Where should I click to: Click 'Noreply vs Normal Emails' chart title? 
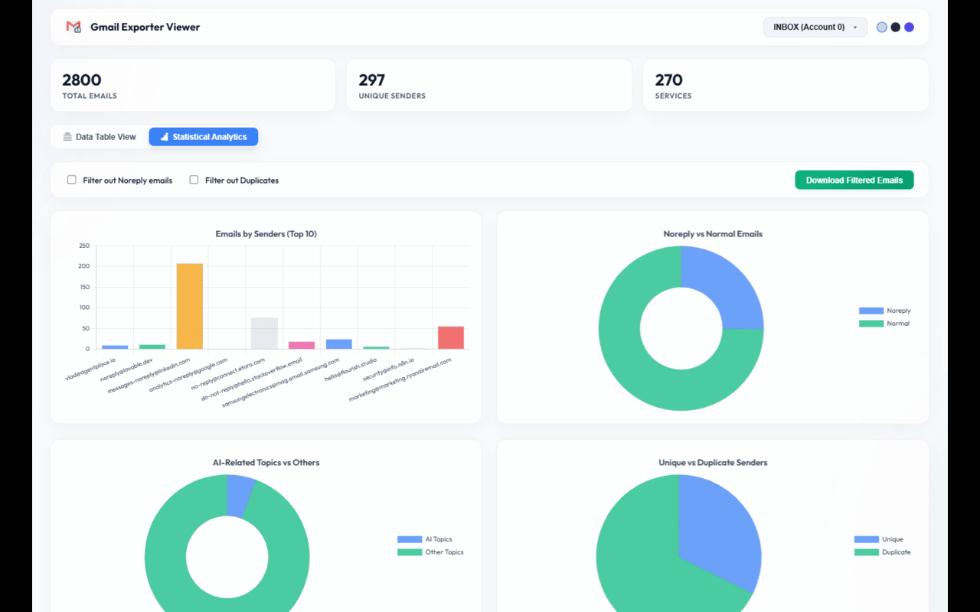click(713, 234)
